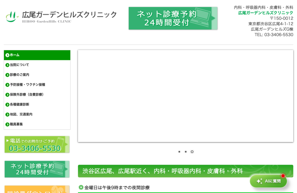
Task: Click the sparkle icon on the AIに質問 button
Action: point(259,181)
